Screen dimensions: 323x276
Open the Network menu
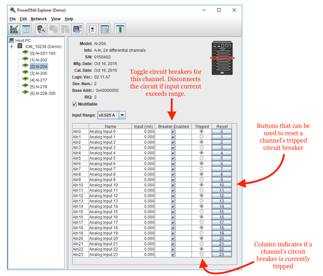[39, 19]
